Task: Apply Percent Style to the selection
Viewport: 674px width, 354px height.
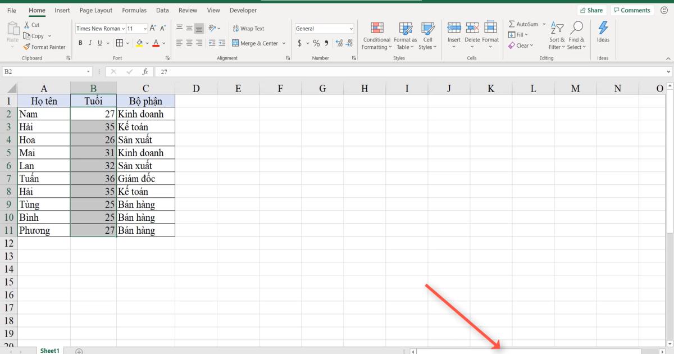Action: tap(316, 42)
